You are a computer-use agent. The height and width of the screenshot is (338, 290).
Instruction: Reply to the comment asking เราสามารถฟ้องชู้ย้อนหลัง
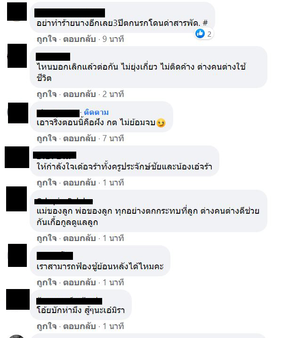click(80, 282)
